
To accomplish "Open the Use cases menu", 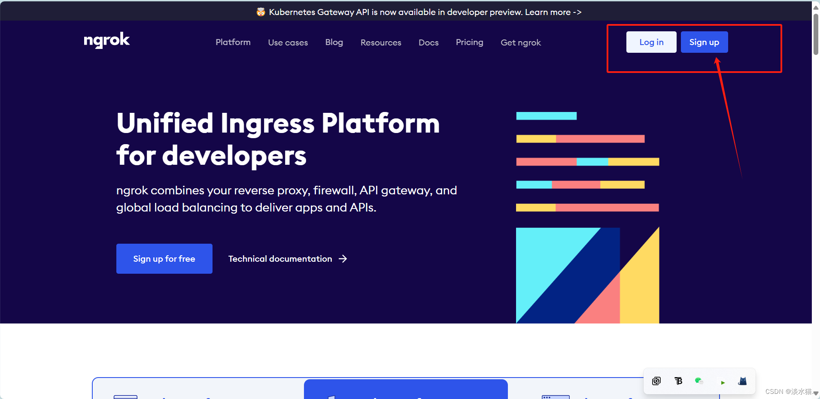I will click(x=288, y=42).
